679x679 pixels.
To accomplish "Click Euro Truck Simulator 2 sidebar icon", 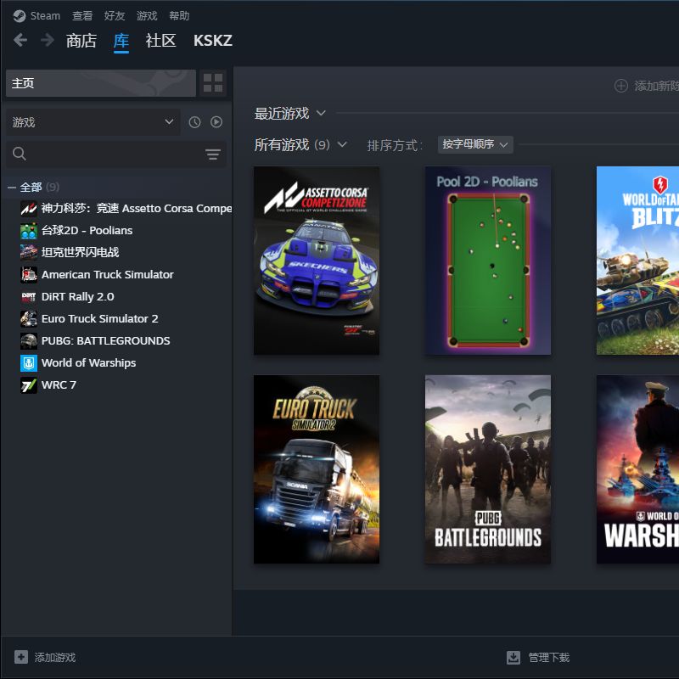I will coord(29,319).
